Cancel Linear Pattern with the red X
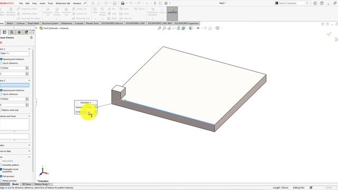338x190 pixels. [1, 43]
